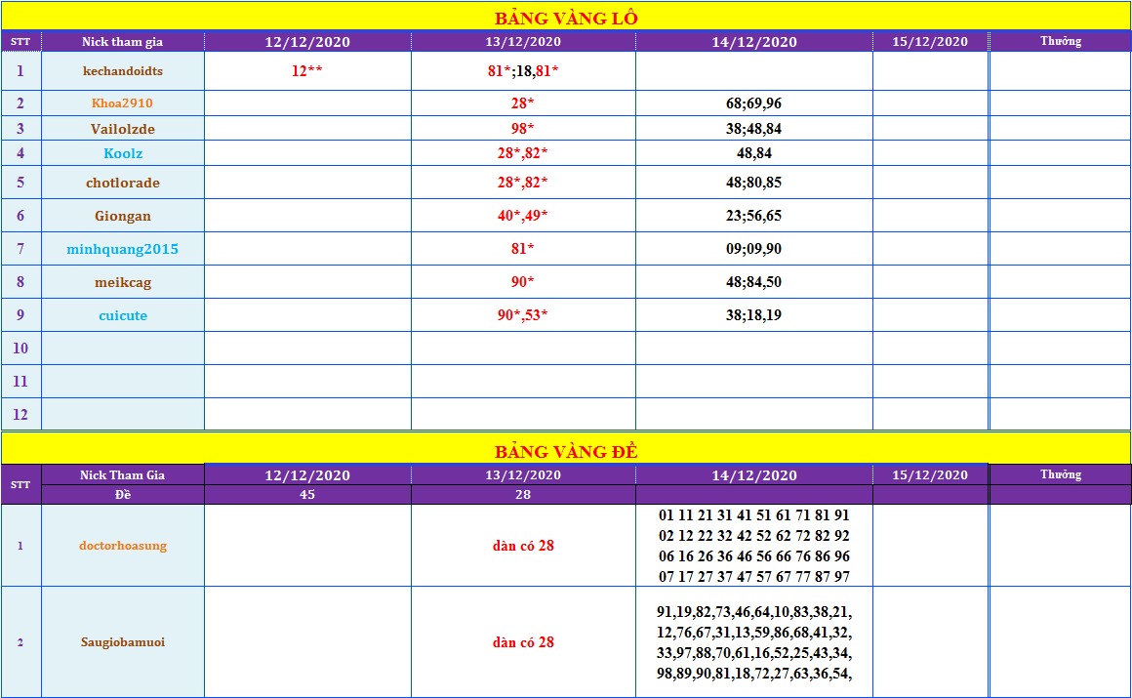
Task: Select the 23;56,65 cell
Action: (754, 216)
